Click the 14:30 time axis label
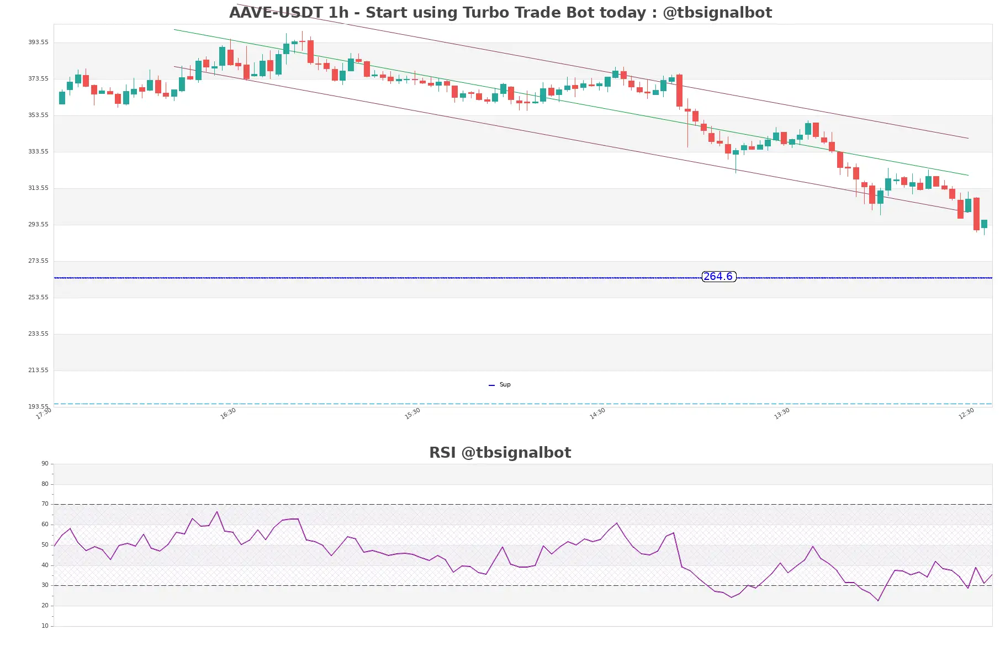Viewport: 1000px width, 667px height. click(597, 414)
